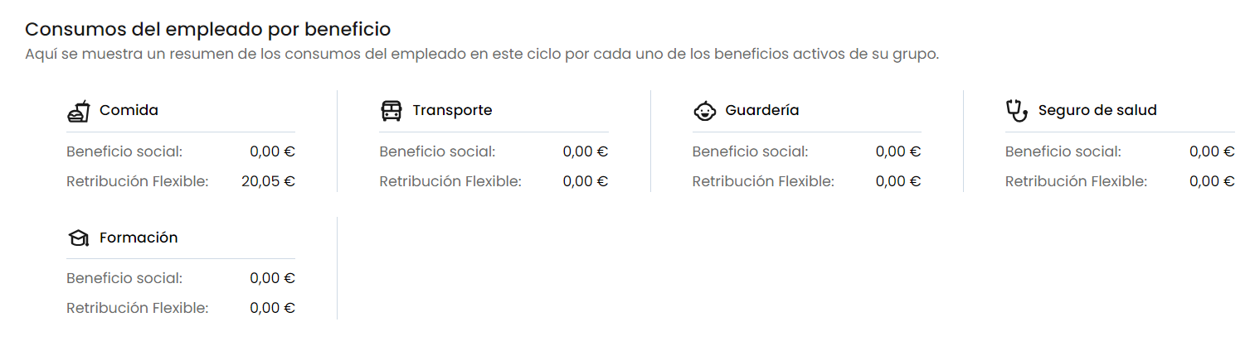The height and width of the screenshot is (346, 1250).
Task: Click Retribución Flexible label under Transporte
Action: [x=450, y=181]
